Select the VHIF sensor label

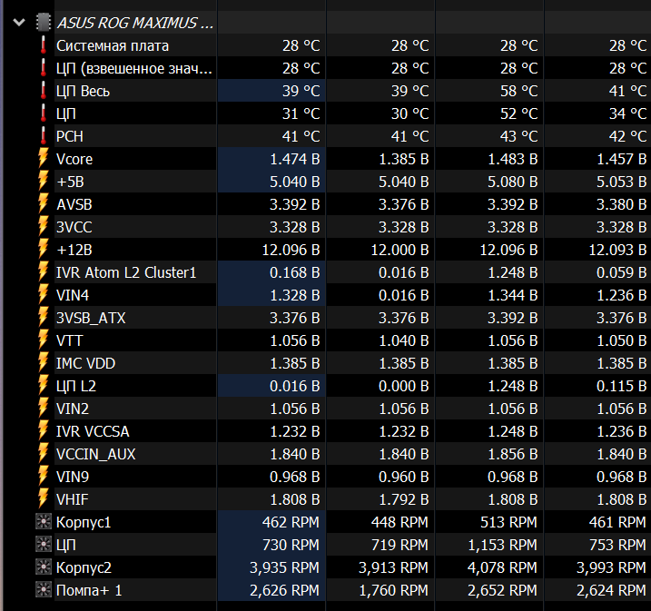tap(73, 499)
